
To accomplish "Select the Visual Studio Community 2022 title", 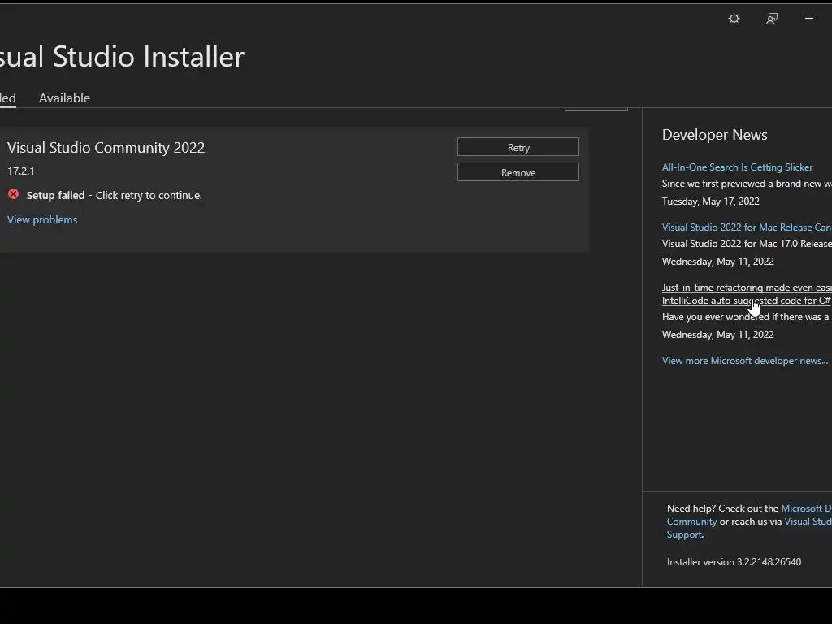I will (x=106, y=148).
